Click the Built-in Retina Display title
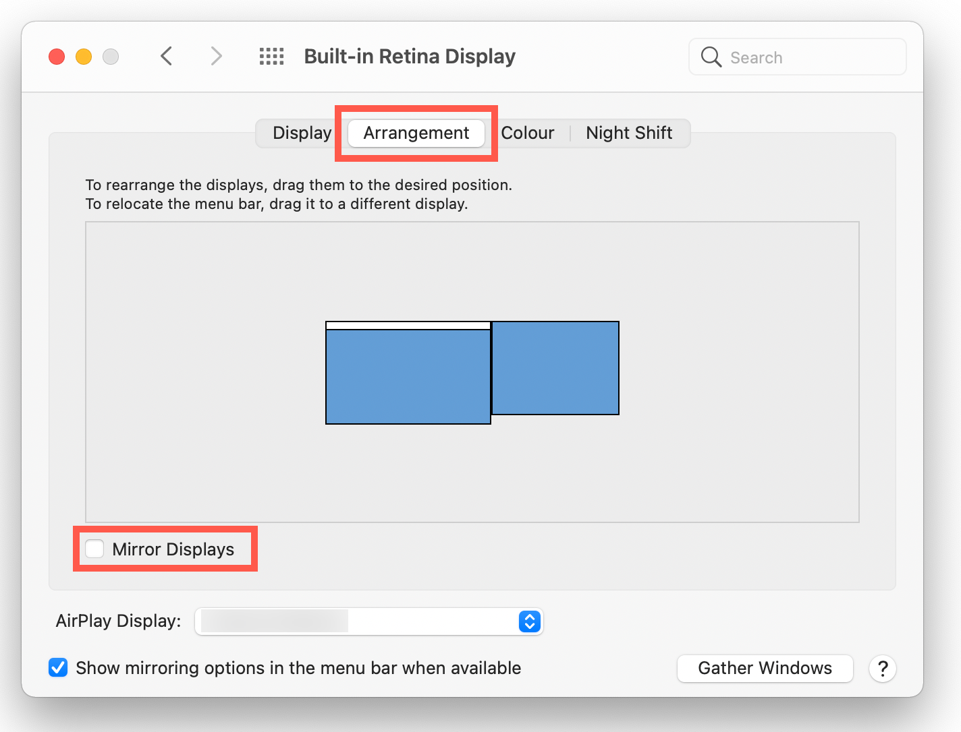 click(410, 57)
